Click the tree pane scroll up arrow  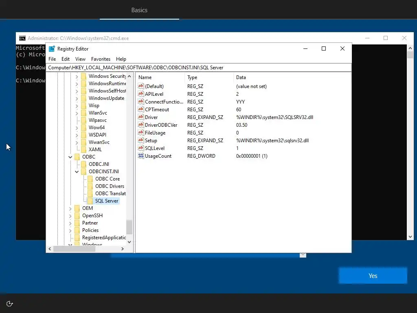click(x=129, y=76)
